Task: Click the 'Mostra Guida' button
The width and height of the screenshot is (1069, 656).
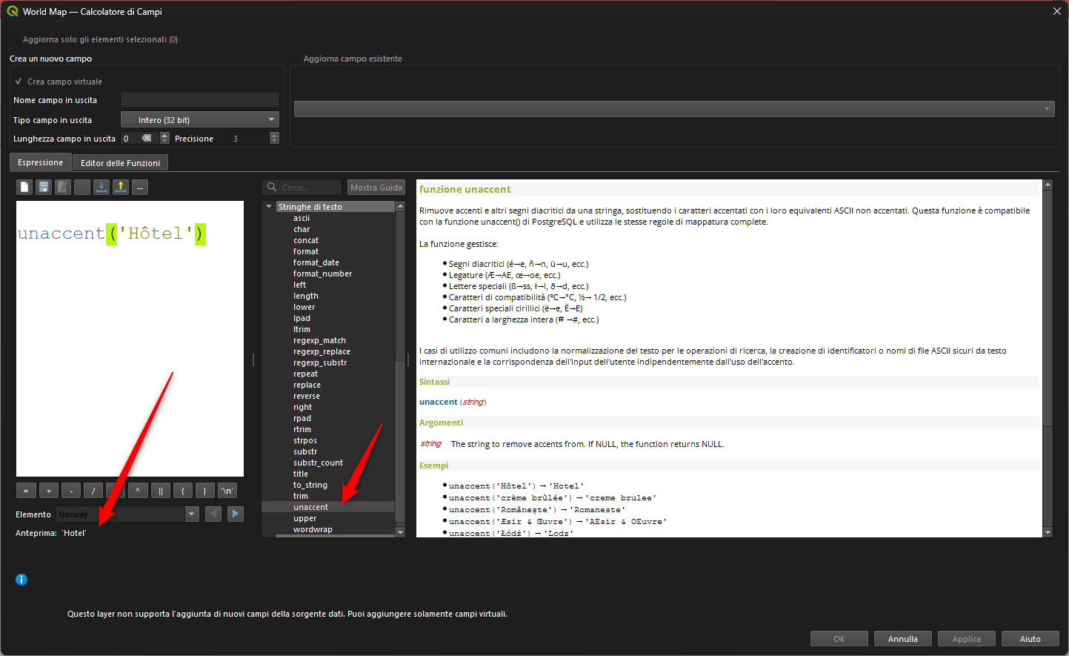Action: (x=376, y=188)
